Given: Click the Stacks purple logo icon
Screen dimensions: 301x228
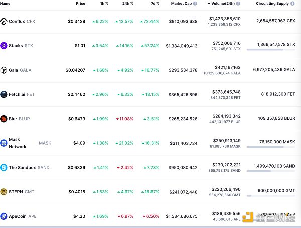Looking at the screenshot, I should 4,46.
